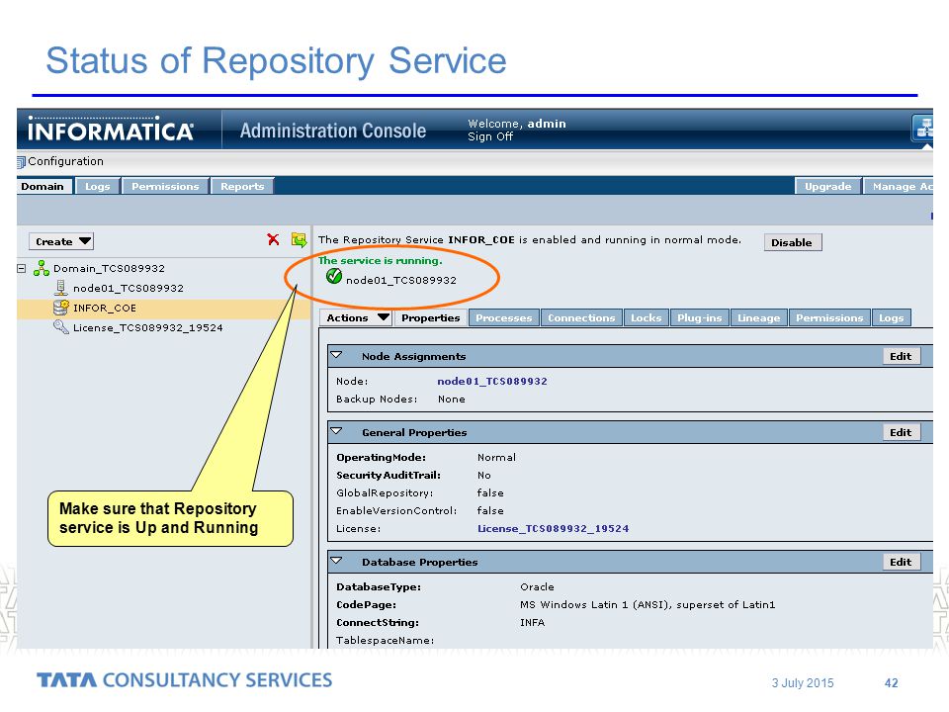Switch to the Domain tab

(x=43, y=187)
